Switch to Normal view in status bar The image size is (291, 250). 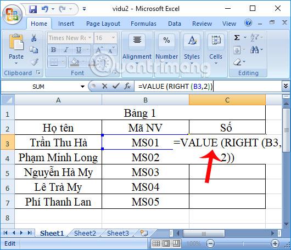(156, 243)
